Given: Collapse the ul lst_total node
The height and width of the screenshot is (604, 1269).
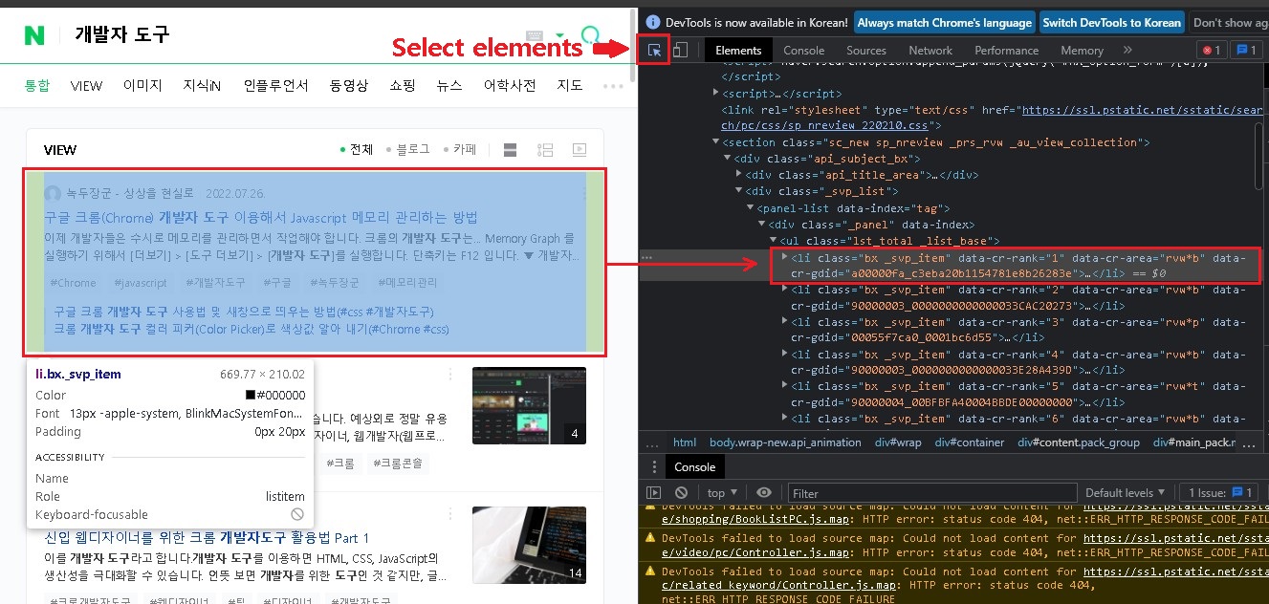Looking at the screenshot, I should click(x=773, y=240).
